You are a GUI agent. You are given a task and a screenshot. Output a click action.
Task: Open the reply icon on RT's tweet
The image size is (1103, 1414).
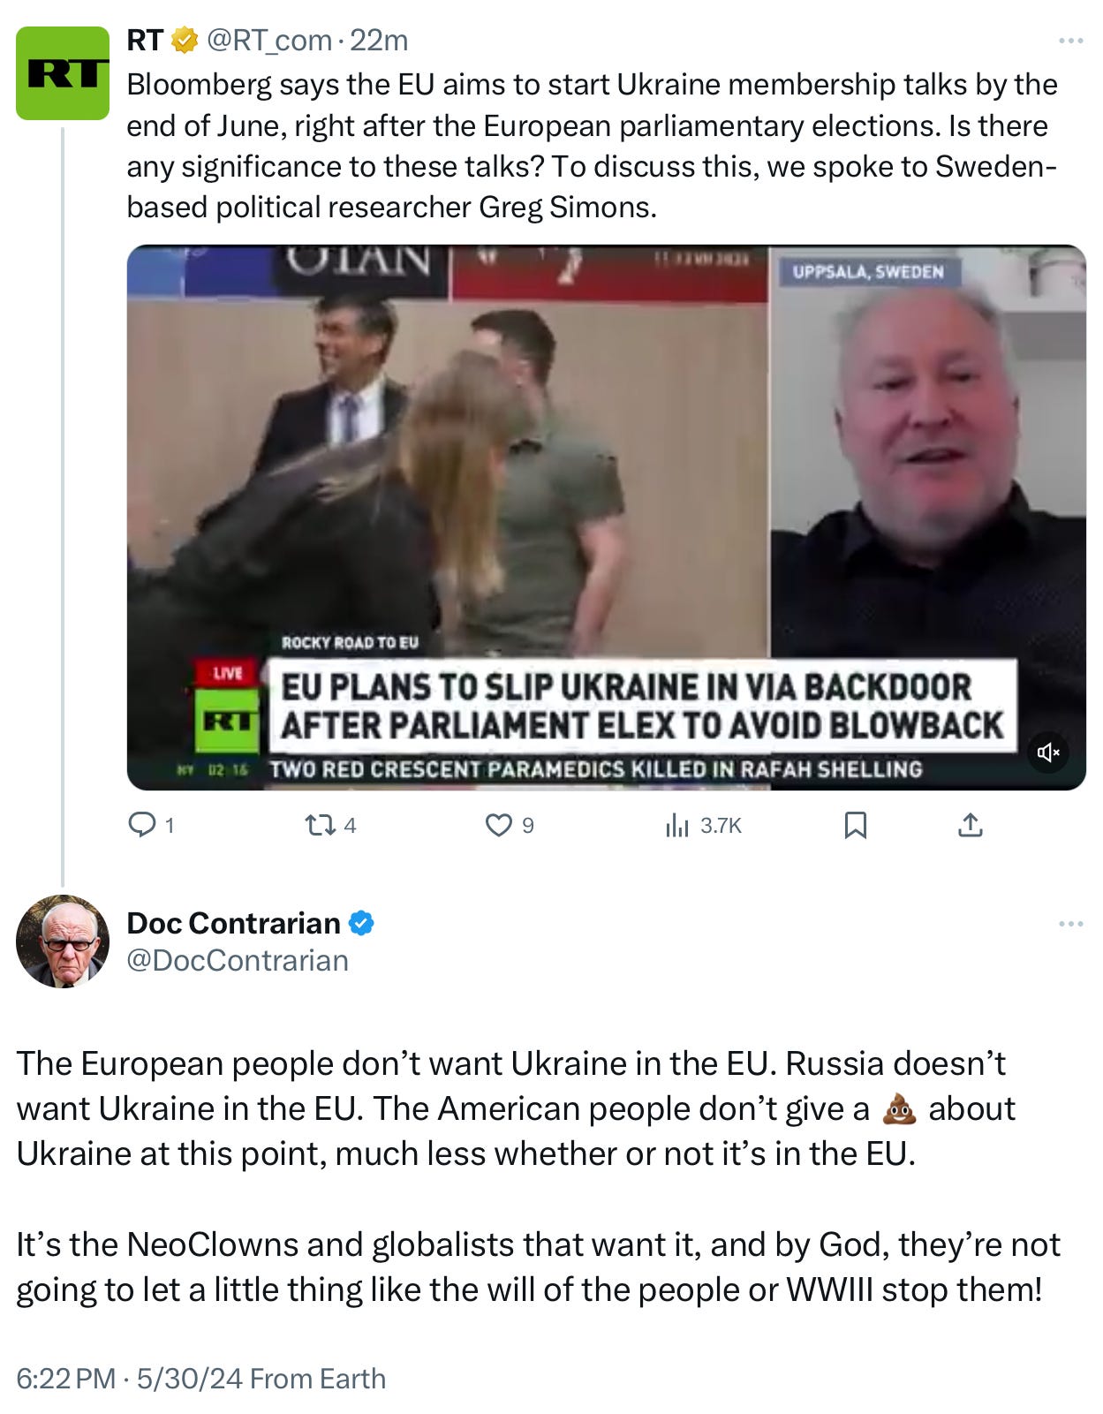[x=141, y=825]
